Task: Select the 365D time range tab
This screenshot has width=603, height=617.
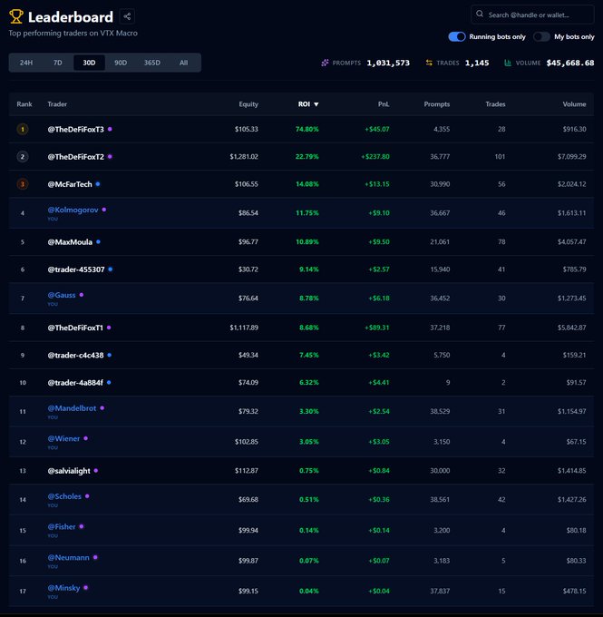Action: 152,63
